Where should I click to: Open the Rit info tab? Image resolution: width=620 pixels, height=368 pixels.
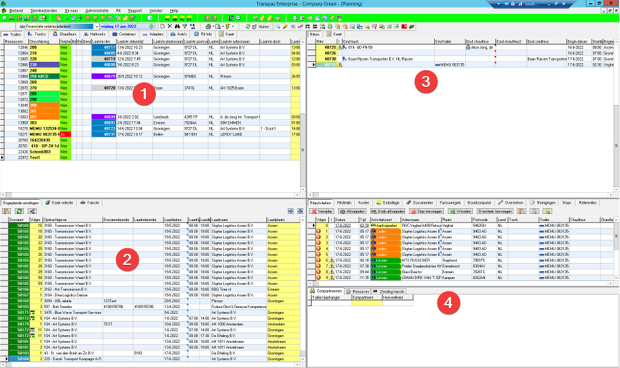click(x=203, y=34)
